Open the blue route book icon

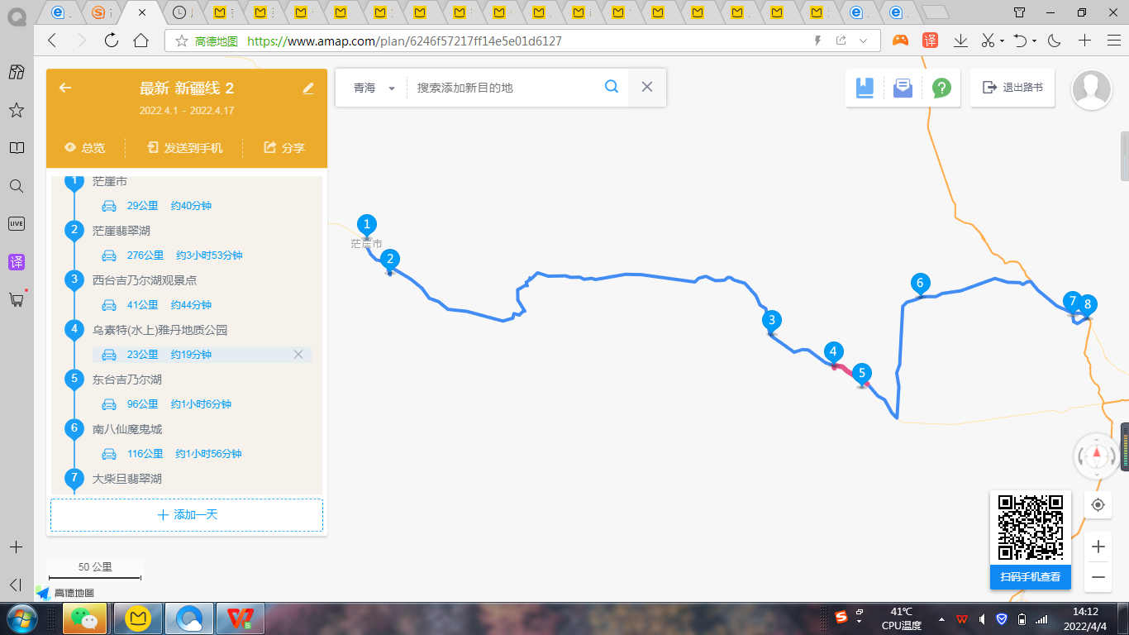[x=865, y=88]
